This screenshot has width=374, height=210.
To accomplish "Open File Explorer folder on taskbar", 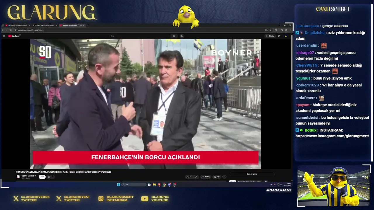I will (x=154, y=185).
